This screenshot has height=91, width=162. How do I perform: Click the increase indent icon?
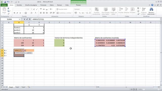[x=54, y=13]
